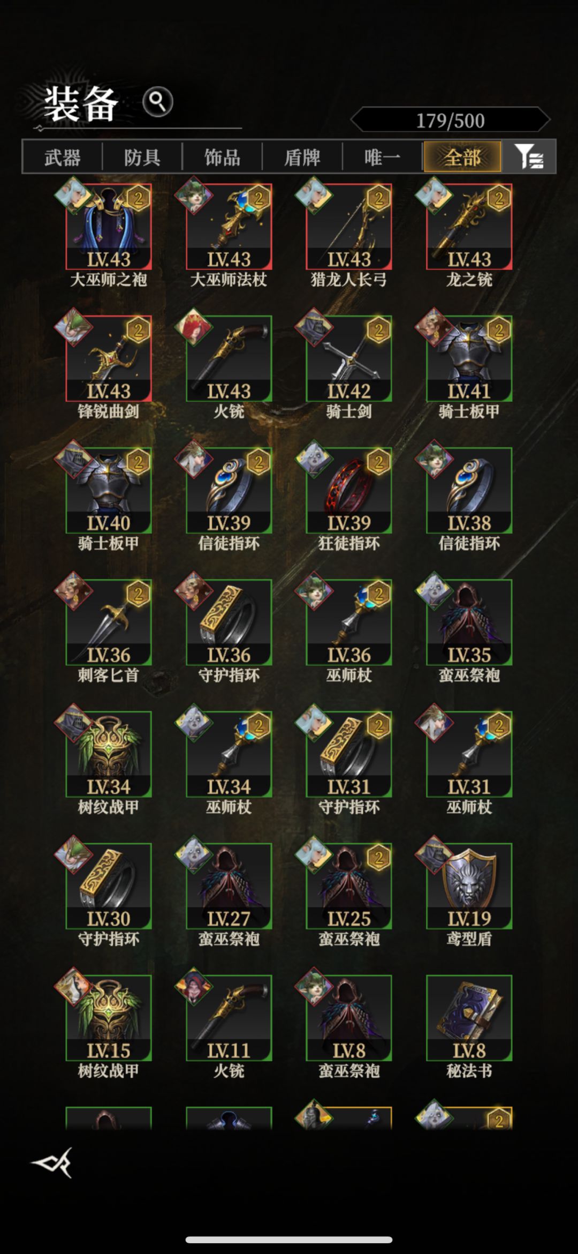
Task: Tap the magnifier search icon beside 装备
Action: (x=158, y=102)
